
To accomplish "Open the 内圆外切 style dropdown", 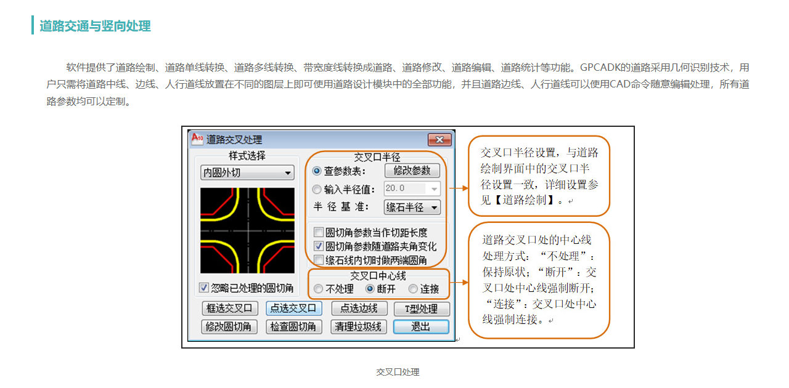I will [x=248, y=173].
